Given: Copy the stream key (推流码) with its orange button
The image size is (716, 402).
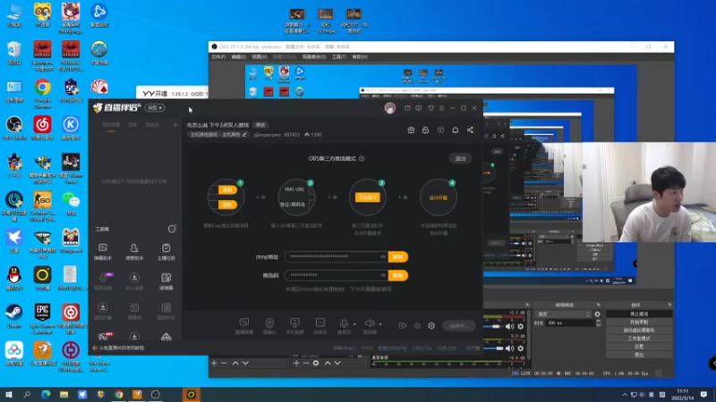Looking at the screenshot, I should (398, 275).
